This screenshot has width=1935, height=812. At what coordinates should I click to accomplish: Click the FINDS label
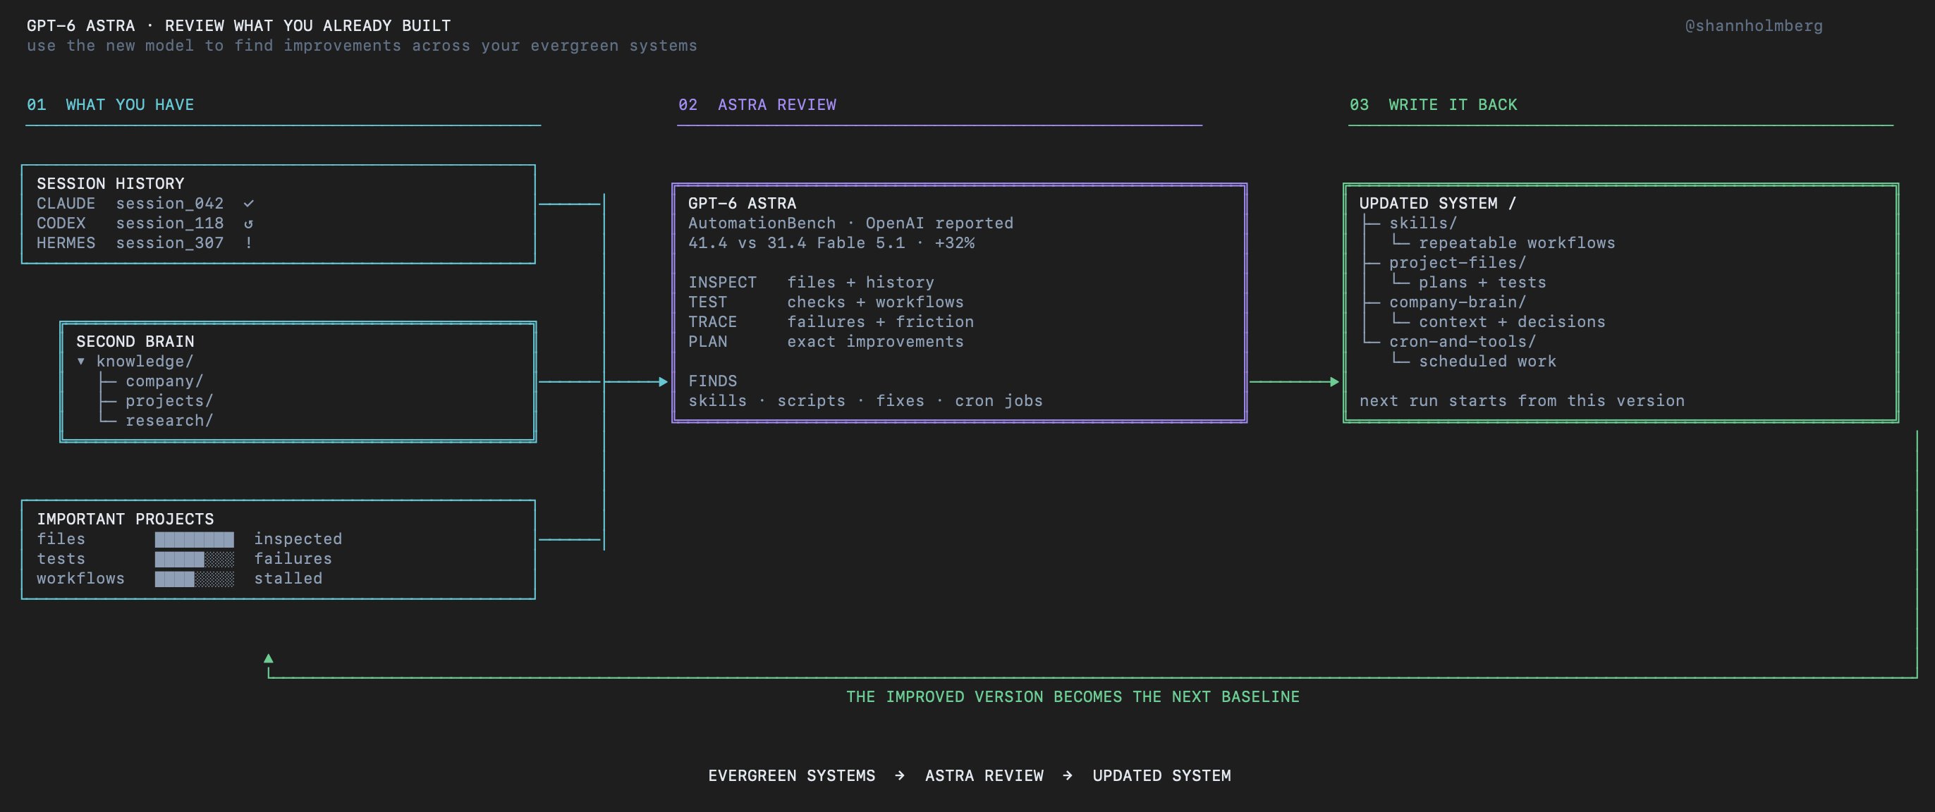click(x=713, y=381)
